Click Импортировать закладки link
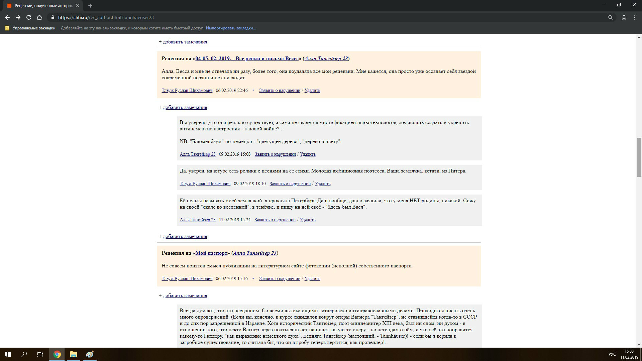642x361 pixels. [x=231, y=28]
